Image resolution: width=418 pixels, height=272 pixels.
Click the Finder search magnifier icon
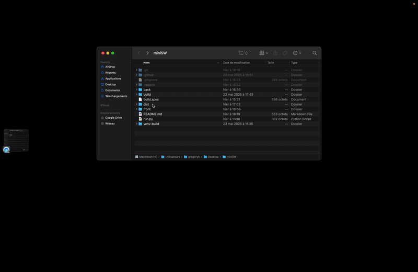coord(315,53)
